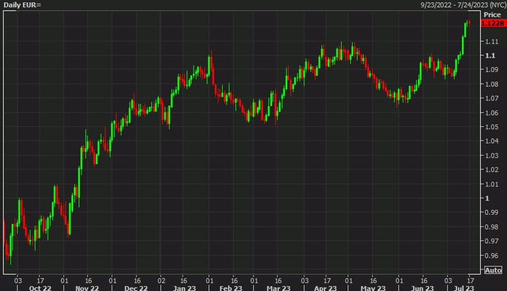Viewport: 507px width, 291px height.
Task: Select the 1.03 price axis label
Action: click(x=491, y=156)
